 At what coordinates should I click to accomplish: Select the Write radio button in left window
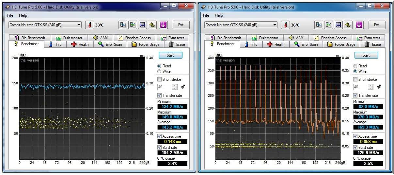point(159,71)
